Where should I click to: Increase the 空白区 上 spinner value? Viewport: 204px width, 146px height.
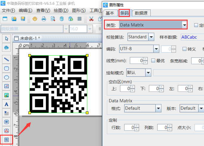[x=133, y=87]
